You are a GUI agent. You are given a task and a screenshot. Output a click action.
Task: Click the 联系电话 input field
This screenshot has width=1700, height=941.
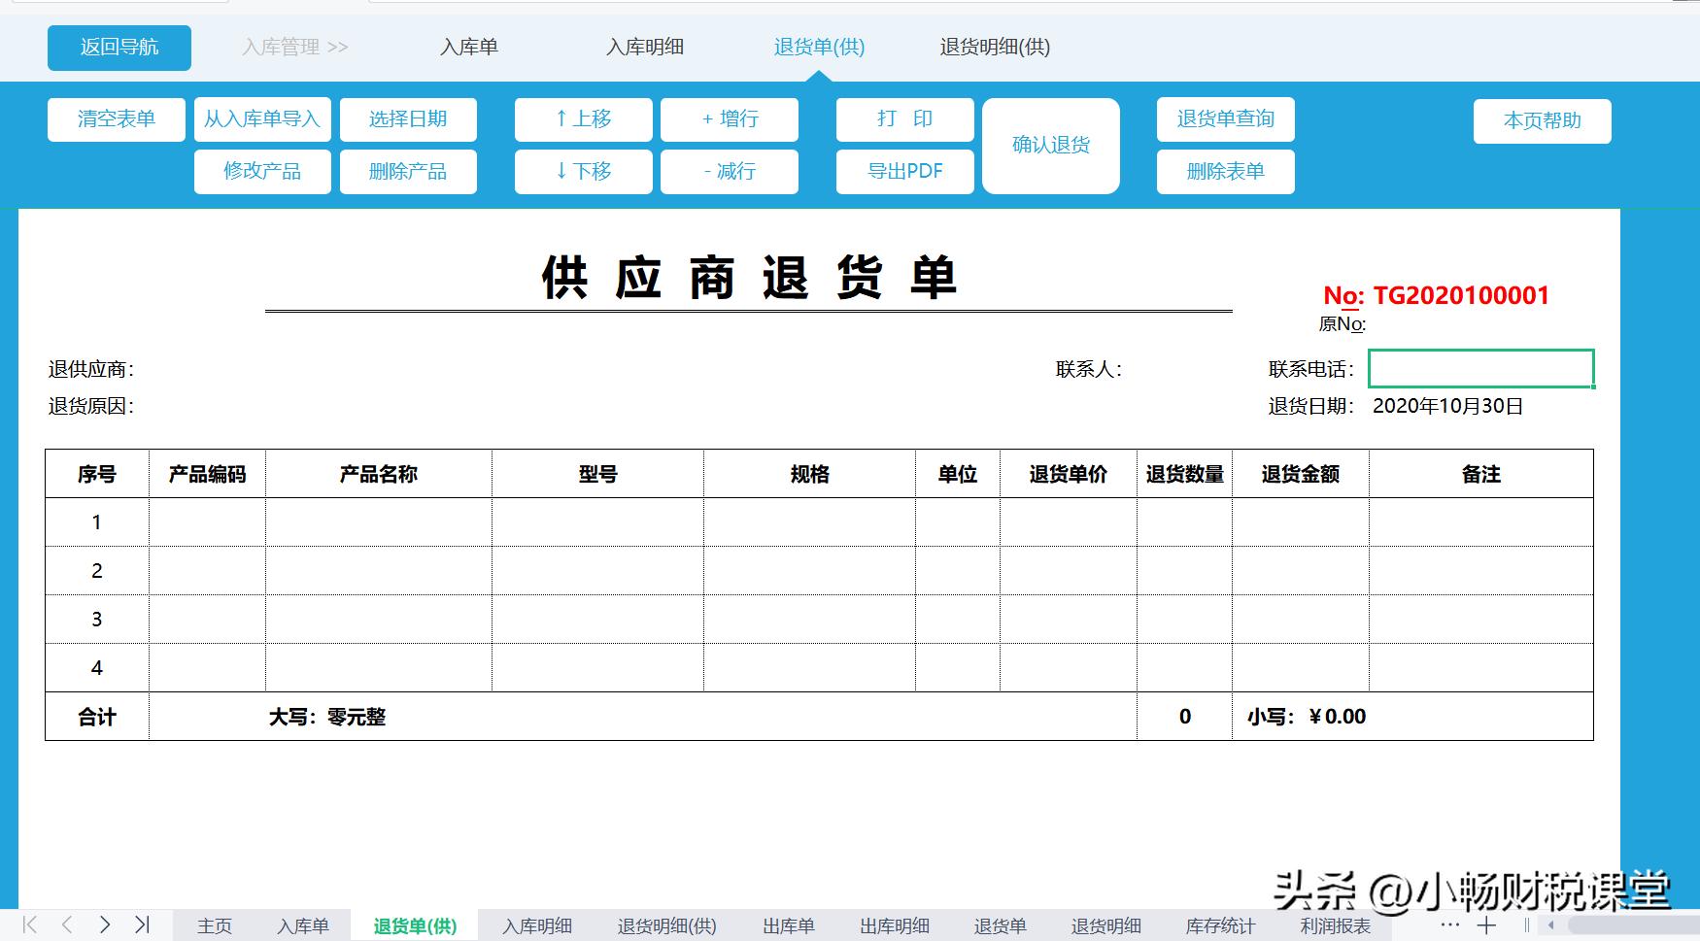1479,369
